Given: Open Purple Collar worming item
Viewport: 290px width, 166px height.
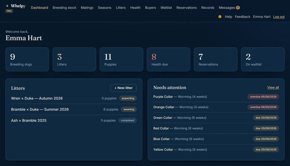Looking at the screenshot, I should (216, 97).
